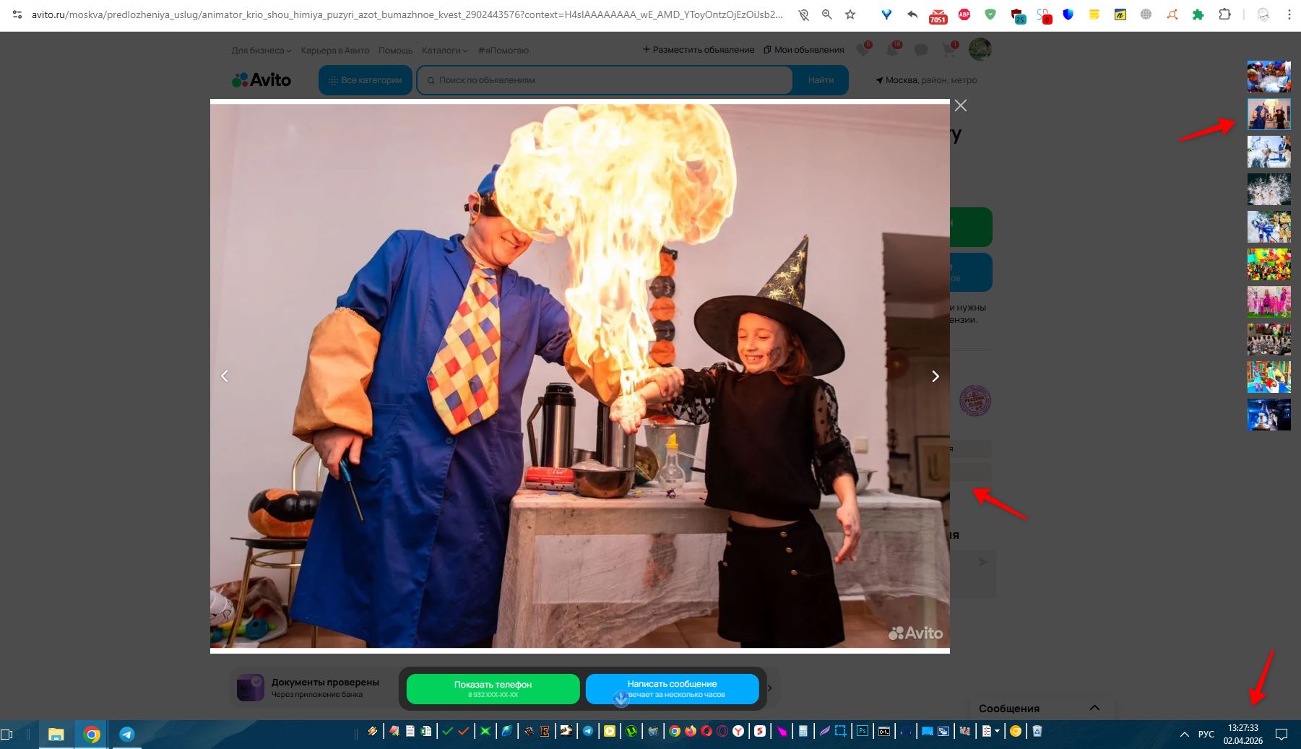Open the Windows Task View button

(7, 734)
